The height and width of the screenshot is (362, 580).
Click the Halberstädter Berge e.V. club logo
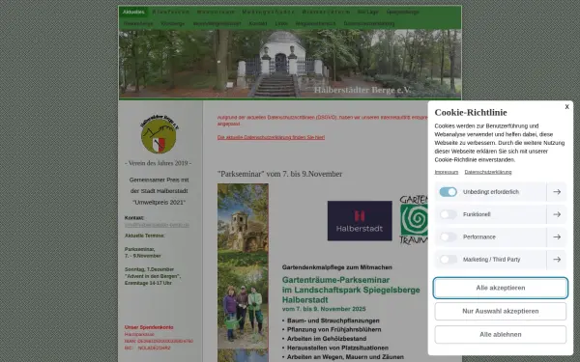[159, 134]
